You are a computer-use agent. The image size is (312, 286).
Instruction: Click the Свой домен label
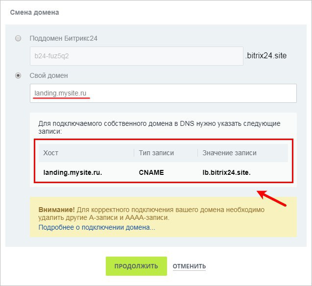pos(49,75)
